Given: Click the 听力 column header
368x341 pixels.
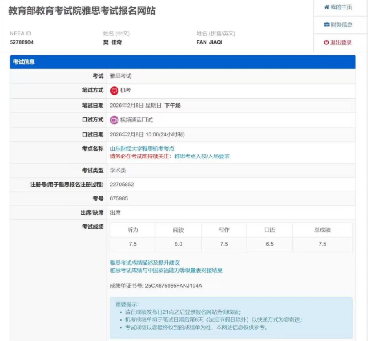Looking at the screenshot, I should click(133, 230).
